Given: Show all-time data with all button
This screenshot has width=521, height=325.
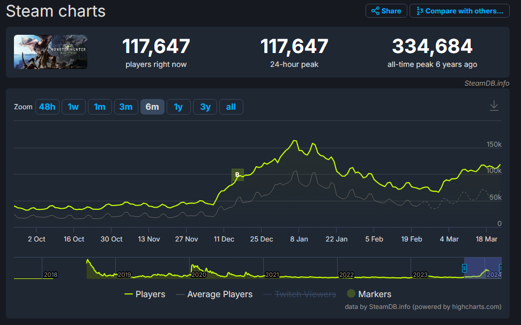Looking at the screenshot, I should [231, 107].
